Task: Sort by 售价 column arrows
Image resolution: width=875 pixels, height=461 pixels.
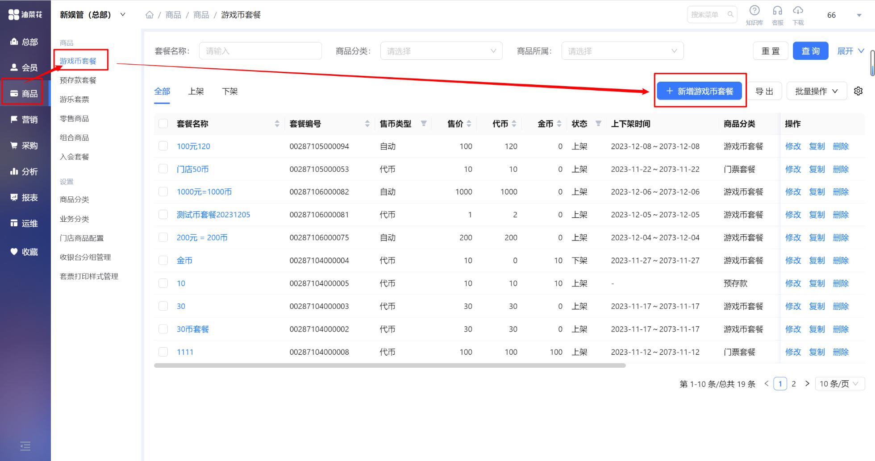Action: coord(468,124)
